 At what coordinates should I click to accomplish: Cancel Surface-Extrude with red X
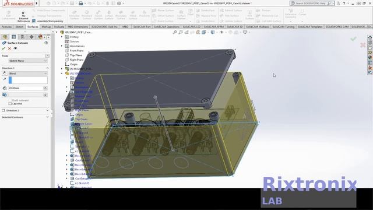click(9, 48)
